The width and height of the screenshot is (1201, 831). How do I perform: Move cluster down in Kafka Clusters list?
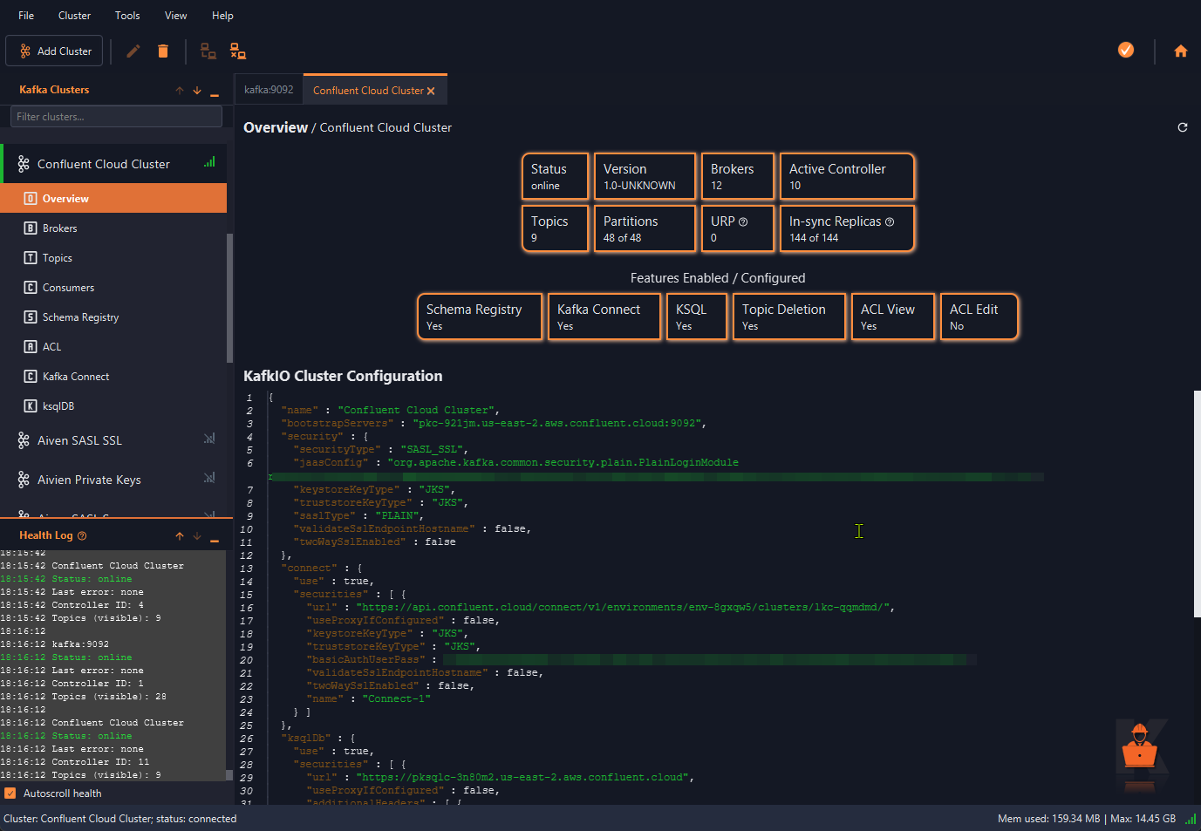[197, 91]
